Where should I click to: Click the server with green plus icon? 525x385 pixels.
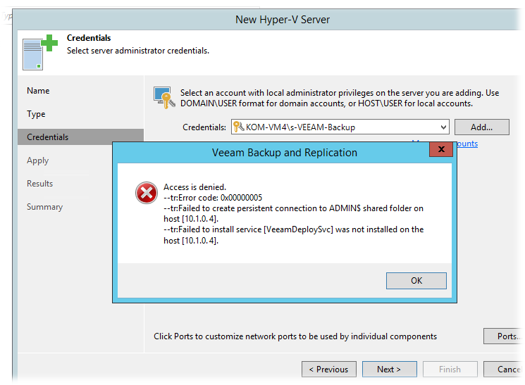[x=40, y=52]
